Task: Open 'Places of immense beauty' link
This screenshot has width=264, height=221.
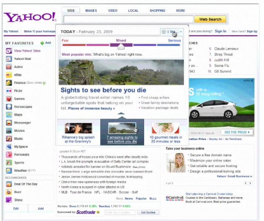Action: pyautogui.click(x=91, y=108)
